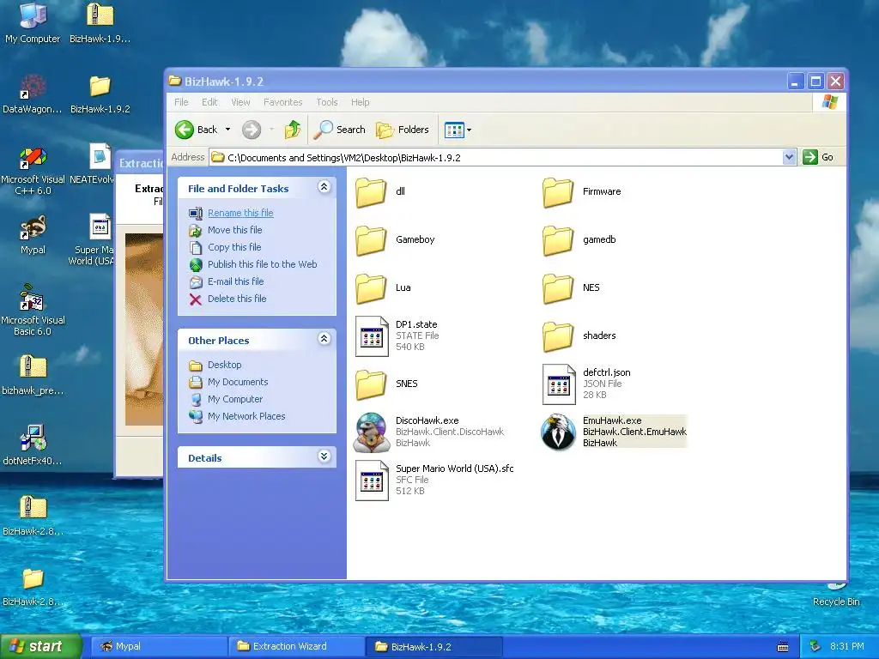
Task: Select the DP1.state file icon
Action: pyautogui.click(x=372, y=336)
